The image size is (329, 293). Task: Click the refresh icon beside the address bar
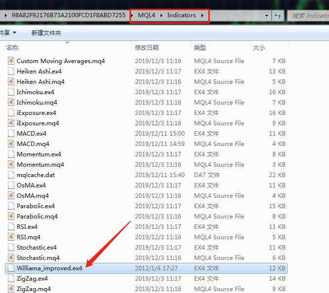click(x=278, y=16)
